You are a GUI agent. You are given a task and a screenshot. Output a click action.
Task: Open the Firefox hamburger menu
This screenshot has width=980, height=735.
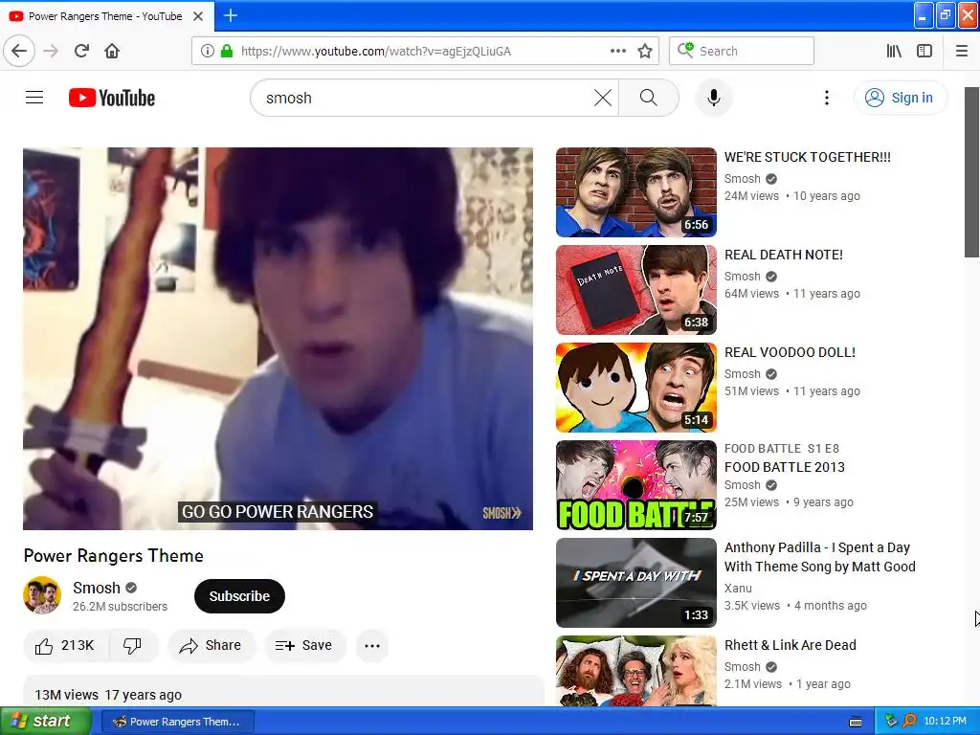pyautogui.click(x=962, y=52)
